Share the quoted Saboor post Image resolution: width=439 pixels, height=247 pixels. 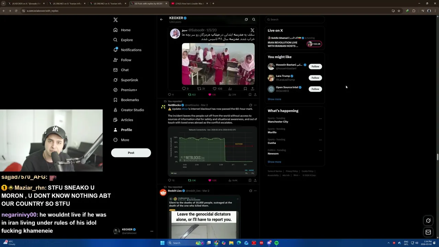pyautogui.click(x=252, y=89)
